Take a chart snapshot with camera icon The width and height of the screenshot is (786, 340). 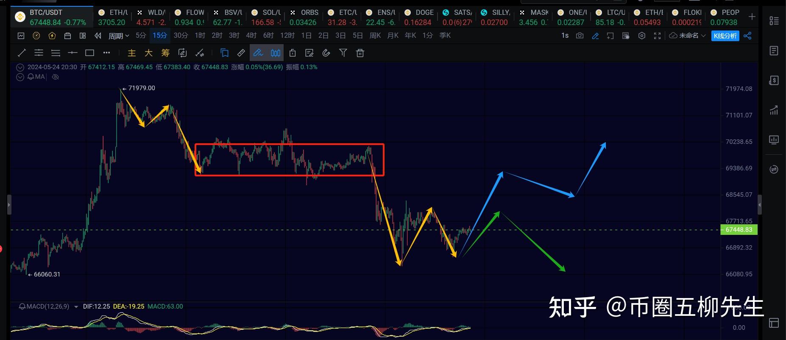point(580,36)
